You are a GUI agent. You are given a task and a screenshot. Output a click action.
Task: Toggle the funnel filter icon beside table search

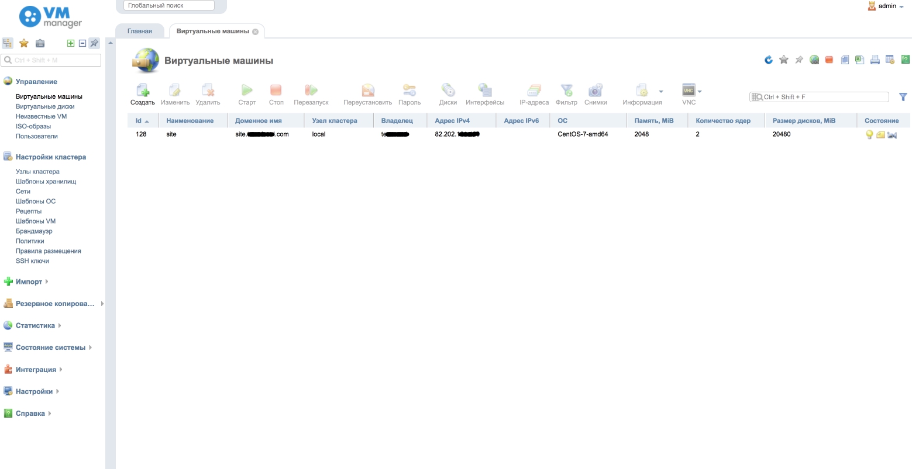pyautogui.click(x=903, y=97)
